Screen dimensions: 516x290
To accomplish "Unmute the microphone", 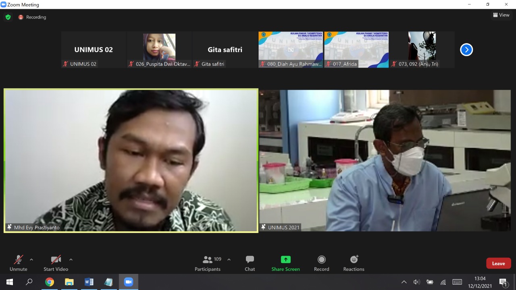I will pyautogui.click(x=19, y=263).
